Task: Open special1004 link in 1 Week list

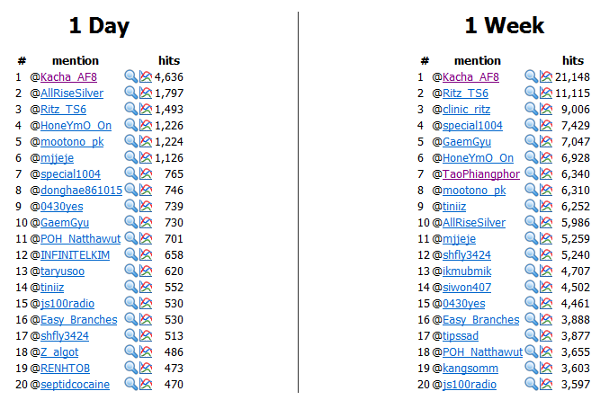Action: point(472,126)
